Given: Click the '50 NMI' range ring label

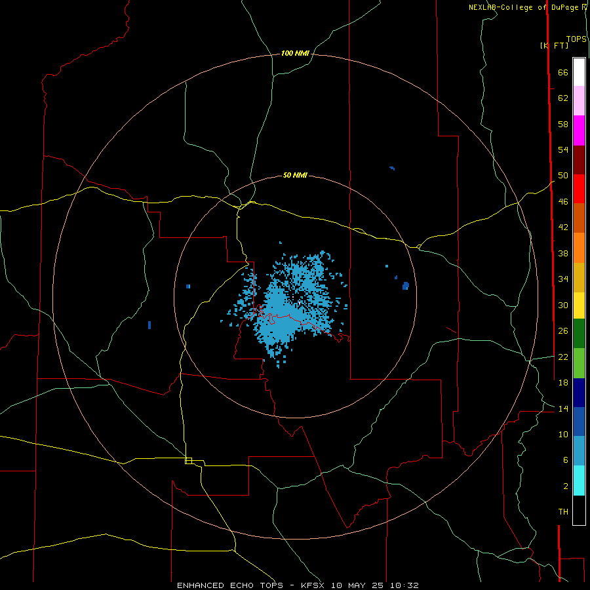Looking at the screenshot, I should (295, 175).
